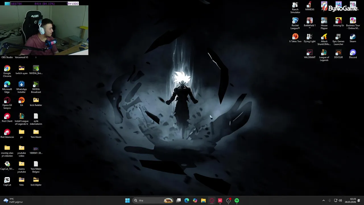
Task: Select the 1869041-38... video file
Action: [x=36, y=150]
